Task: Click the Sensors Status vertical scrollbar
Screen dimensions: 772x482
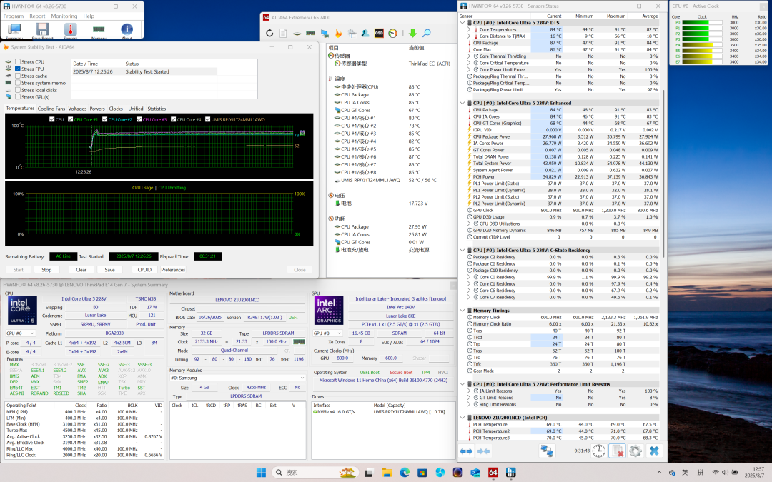Action: click(663, 172)
